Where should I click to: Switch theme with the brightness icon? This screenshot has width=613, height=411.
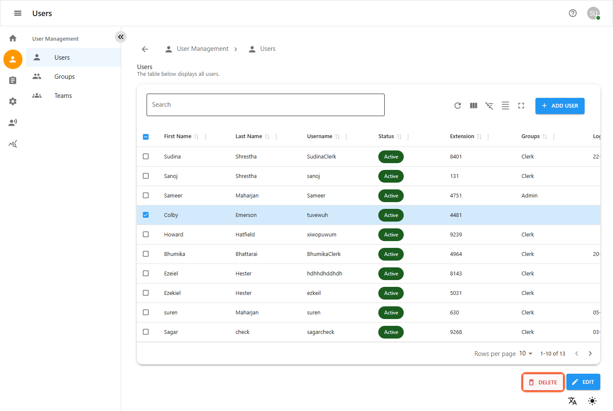(x=592, y=401)
